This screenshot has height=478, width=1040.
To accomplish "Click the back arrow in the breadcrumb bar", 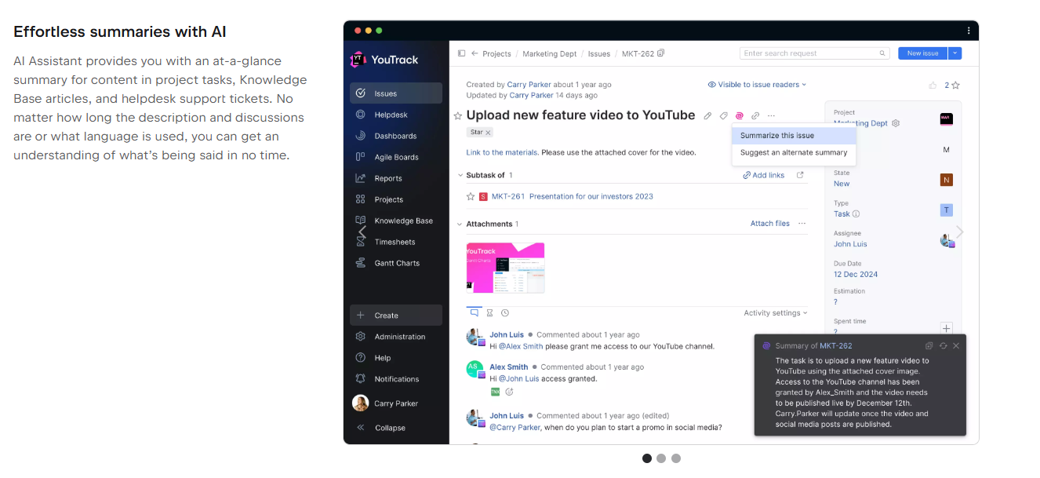I will coord(475,53).
